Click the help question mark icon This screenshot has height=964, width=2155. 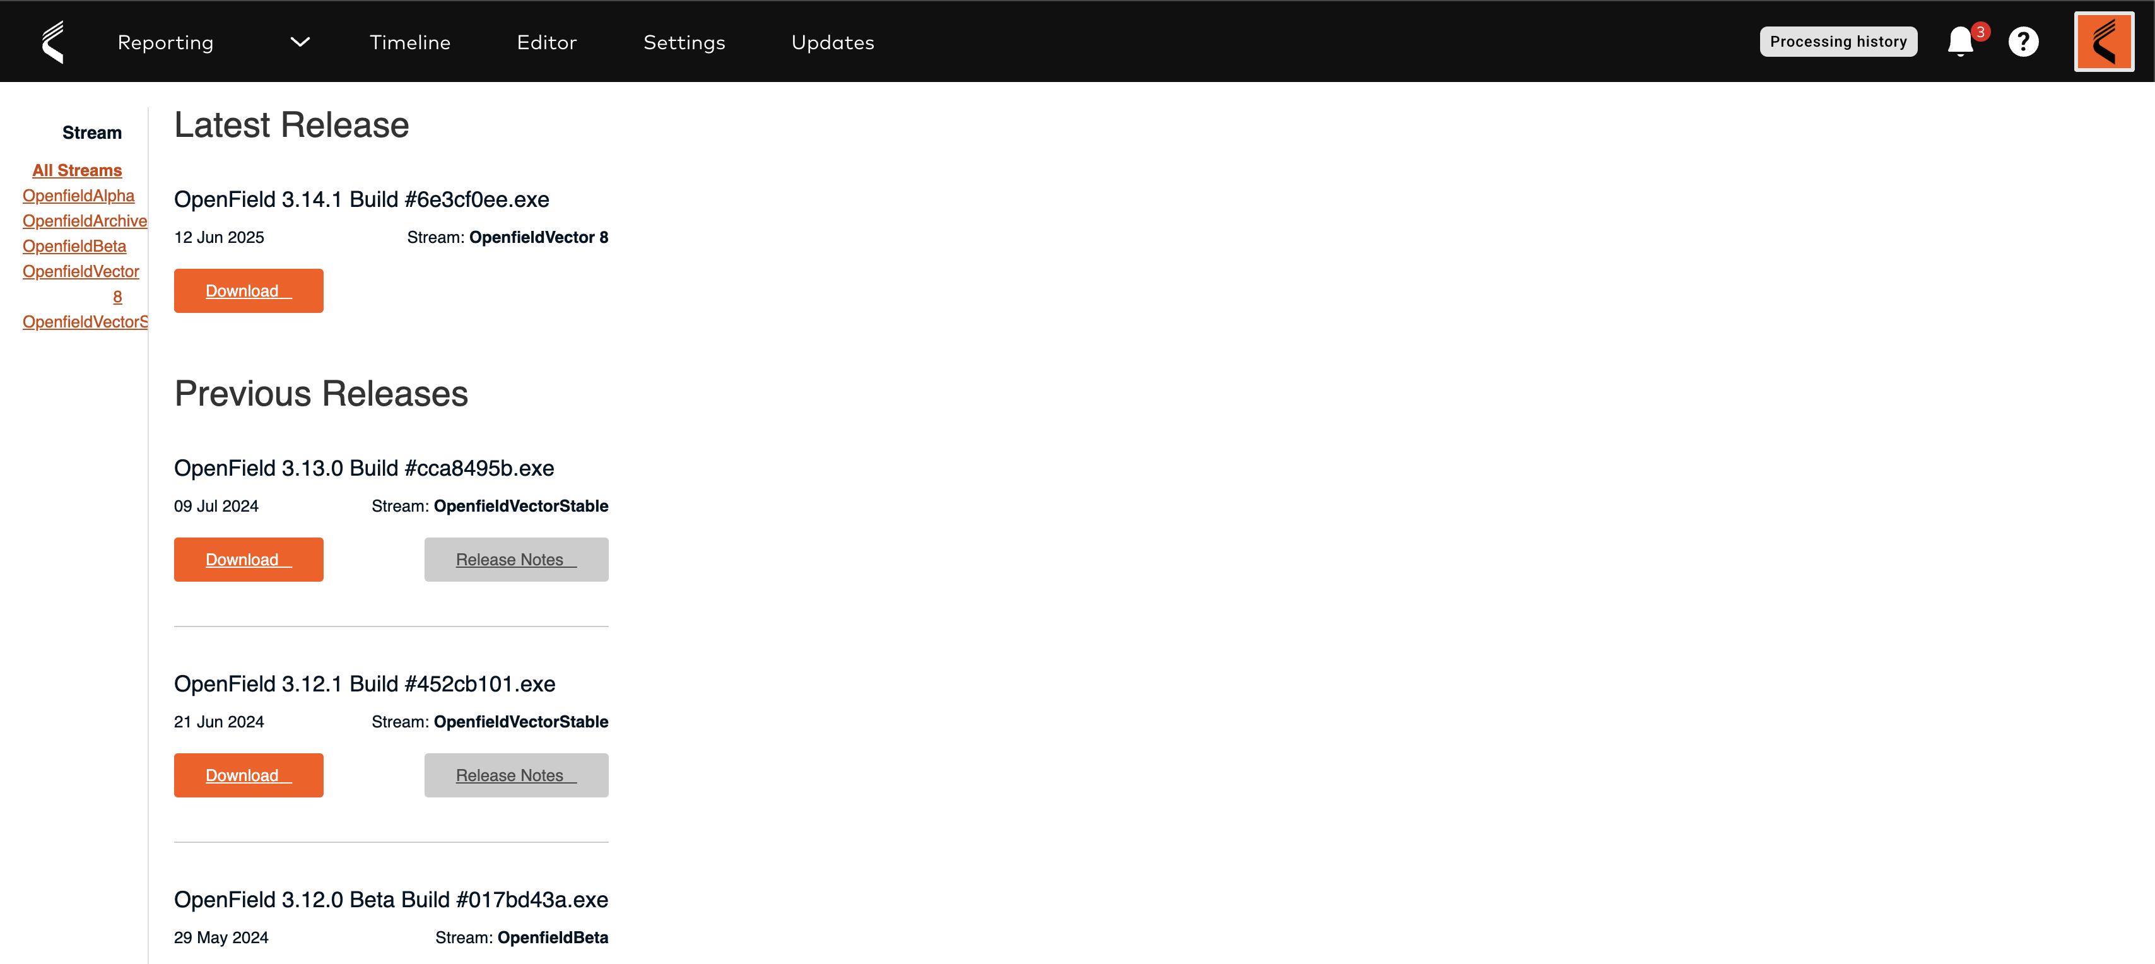coord(2023,41)
